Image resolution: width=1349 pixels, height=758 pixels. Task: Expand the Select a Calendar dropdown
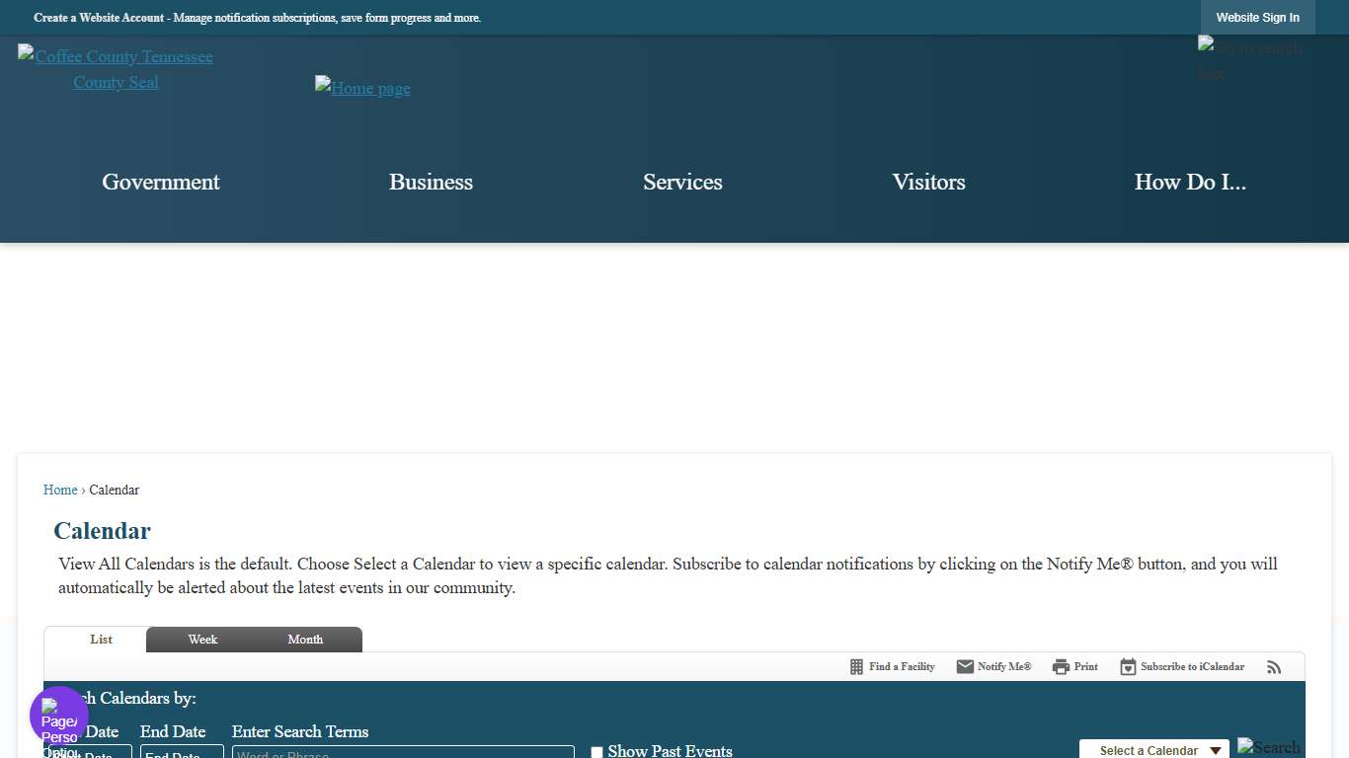click(1153, 750)
